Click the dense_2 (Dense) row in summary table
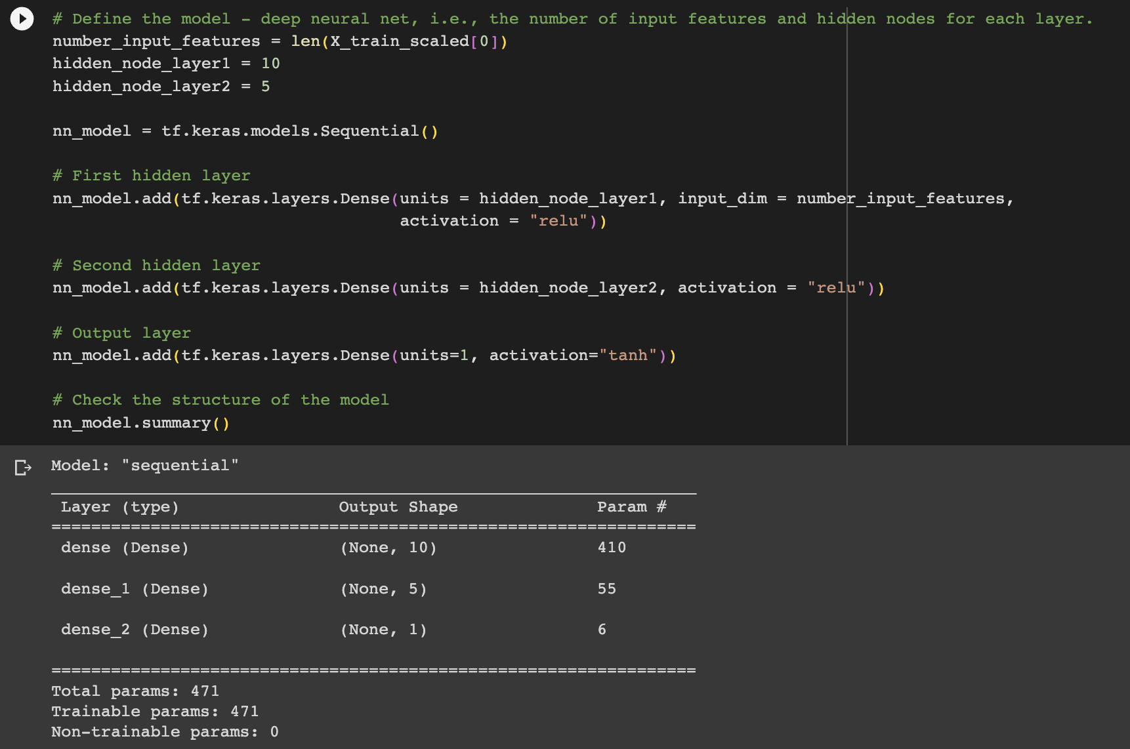Screen dimensions: 1130x749 tap(135, 629)
